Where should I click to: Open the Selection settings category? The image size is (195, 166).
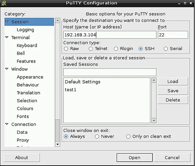pos(27,101)
